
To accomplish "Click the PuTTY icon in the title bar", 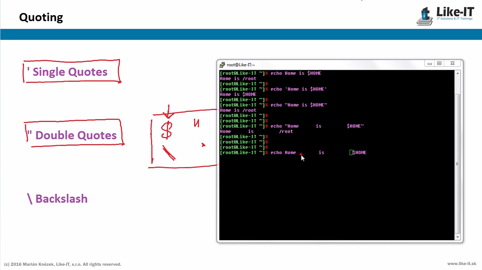I will tap(222, 65).
